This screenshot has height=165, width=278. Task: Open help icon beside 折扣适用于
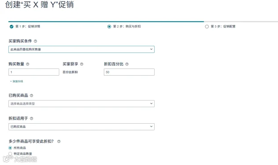[31, 118]
